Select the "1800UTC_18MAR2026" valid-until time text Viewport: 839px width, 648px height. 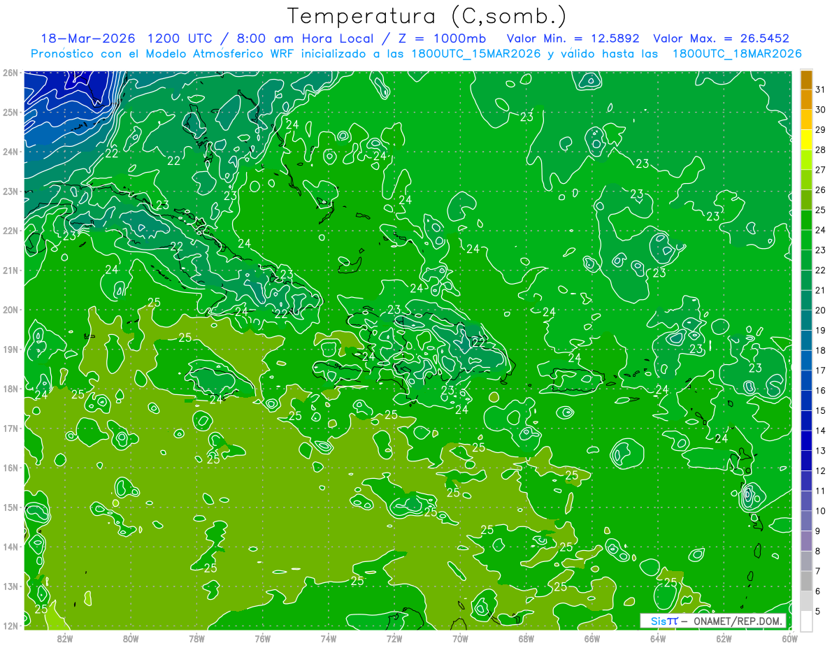tap(736, 54)
